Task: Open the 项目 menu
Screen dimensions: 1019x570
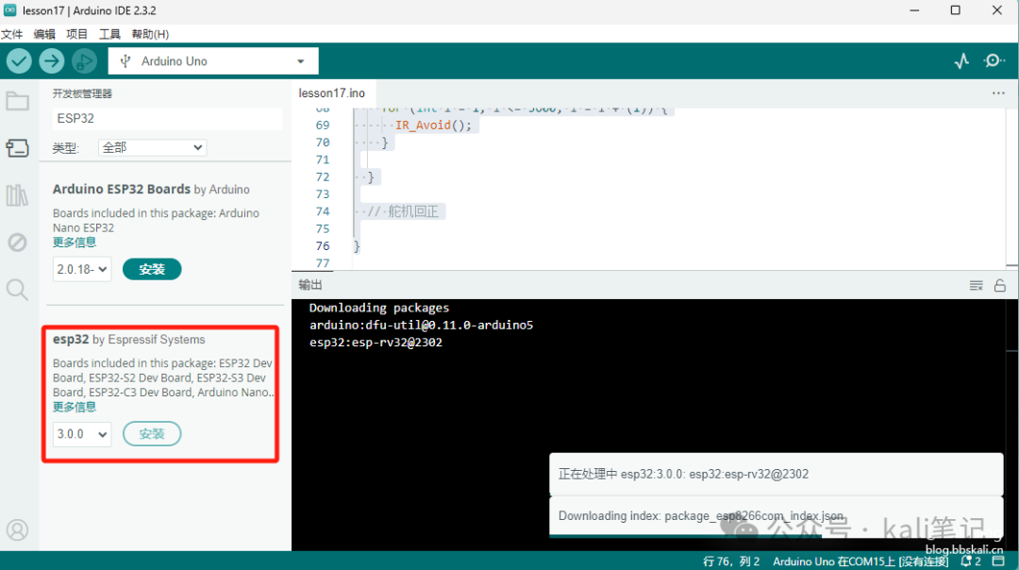Action: pos(76,34)
